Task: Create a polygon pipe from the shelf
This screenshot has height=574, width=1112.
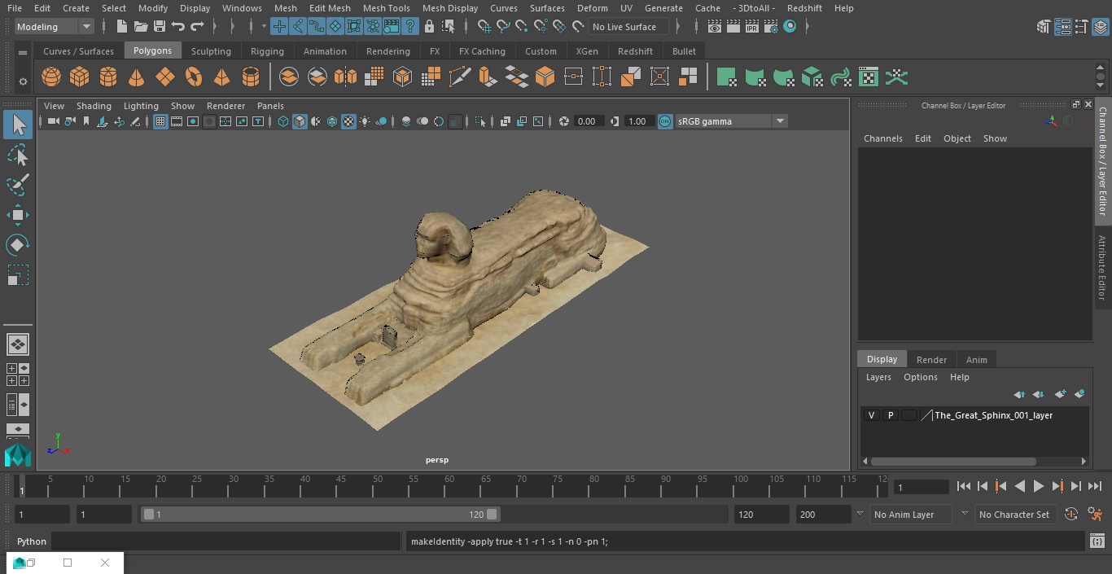Action: click(251, 77)
